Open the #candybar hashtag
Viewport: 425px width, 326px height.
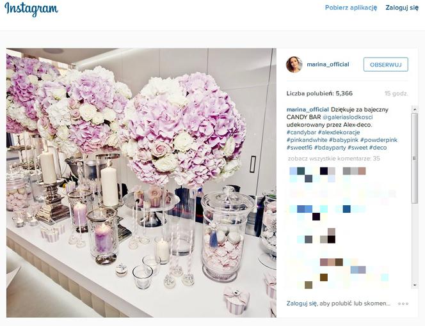click(x=301, y=132)
